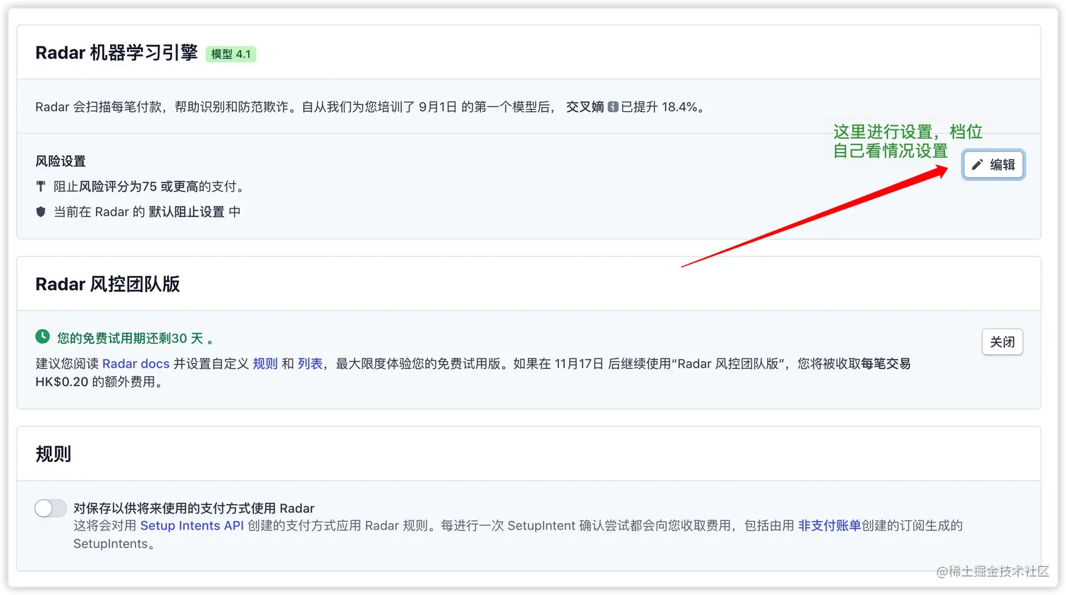Click the info icon beside 交叉熵
Viewport: 1066px width, 595px height.
pyautogui.click(x=613, y=107)
